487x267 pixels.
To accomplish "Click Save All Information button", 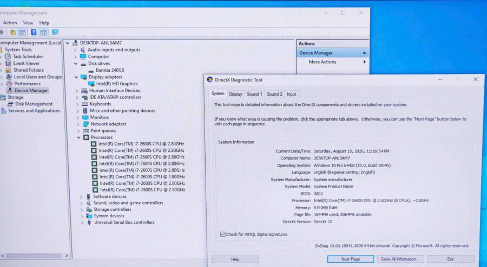I will pyautogui.click(x=399, y=259).
